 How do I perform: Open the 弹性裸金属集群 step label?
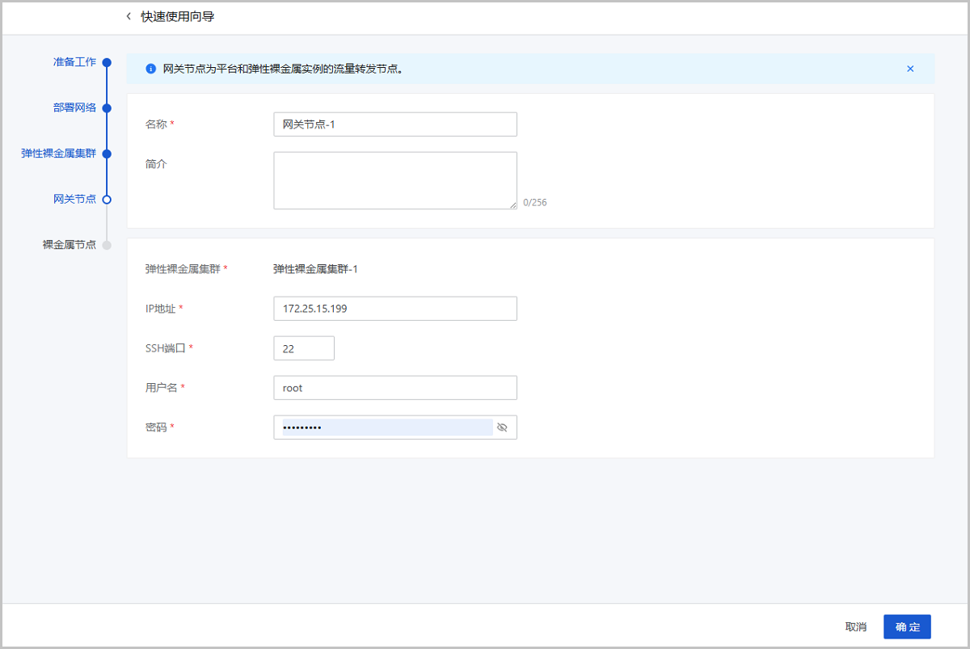[x=58, y=154]
